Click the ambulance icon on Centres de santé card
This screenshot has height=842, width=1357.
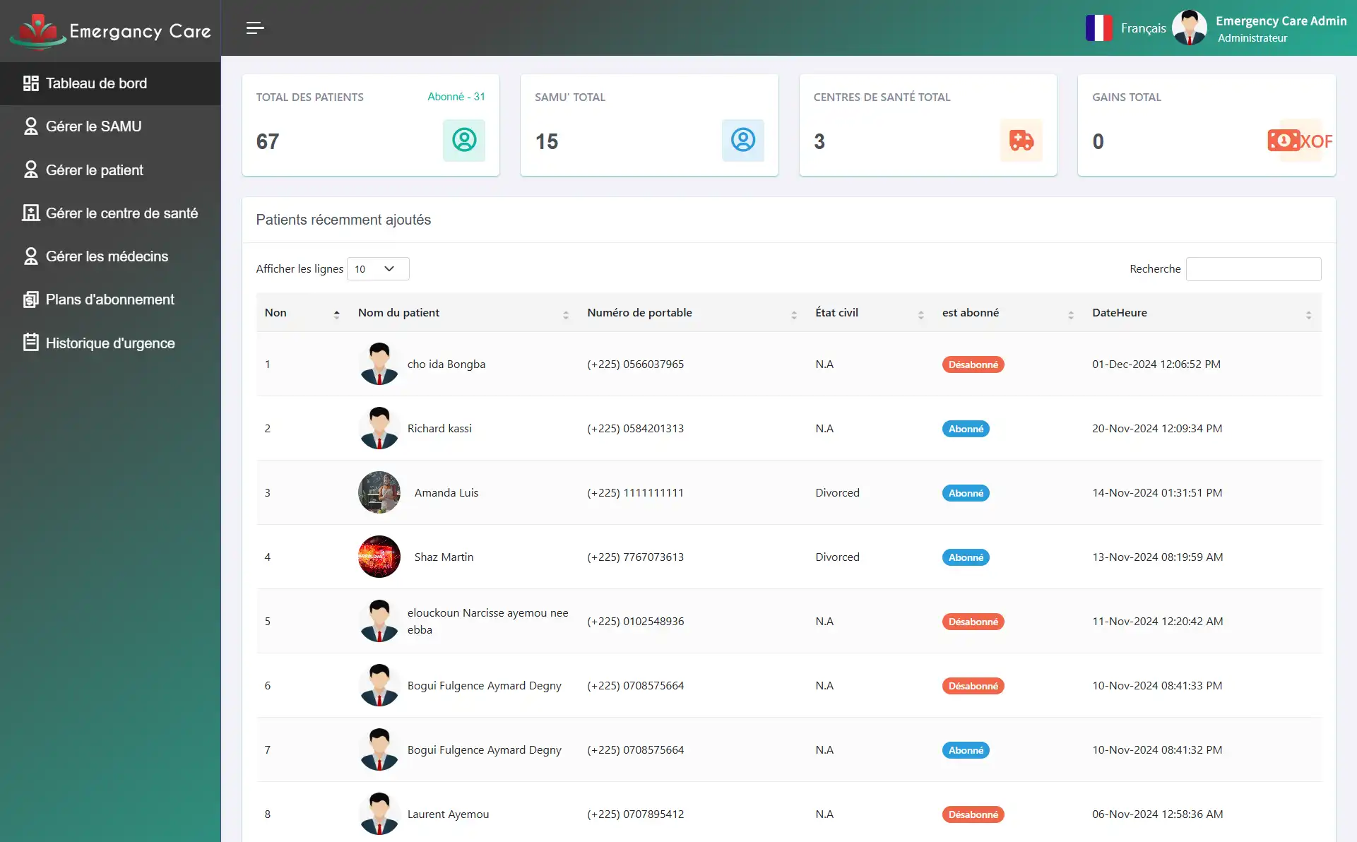tap(1021, 141)
